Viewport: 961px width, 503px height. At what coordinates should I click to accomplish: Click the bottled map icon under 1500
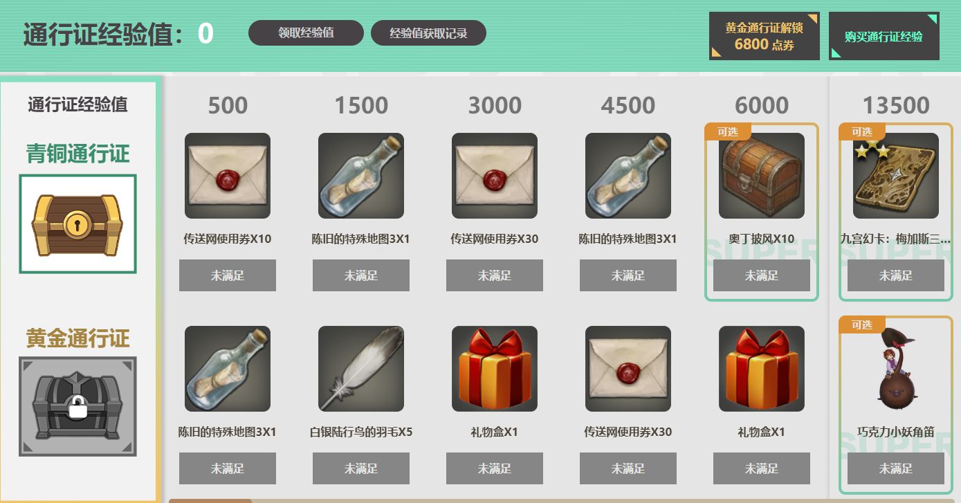click(x=361, y=176)
